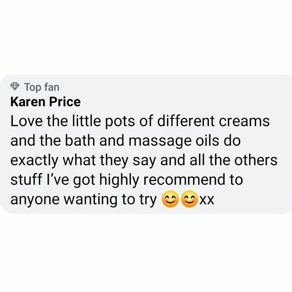Select the "Top fan" badge label

(x=42, y=87)
